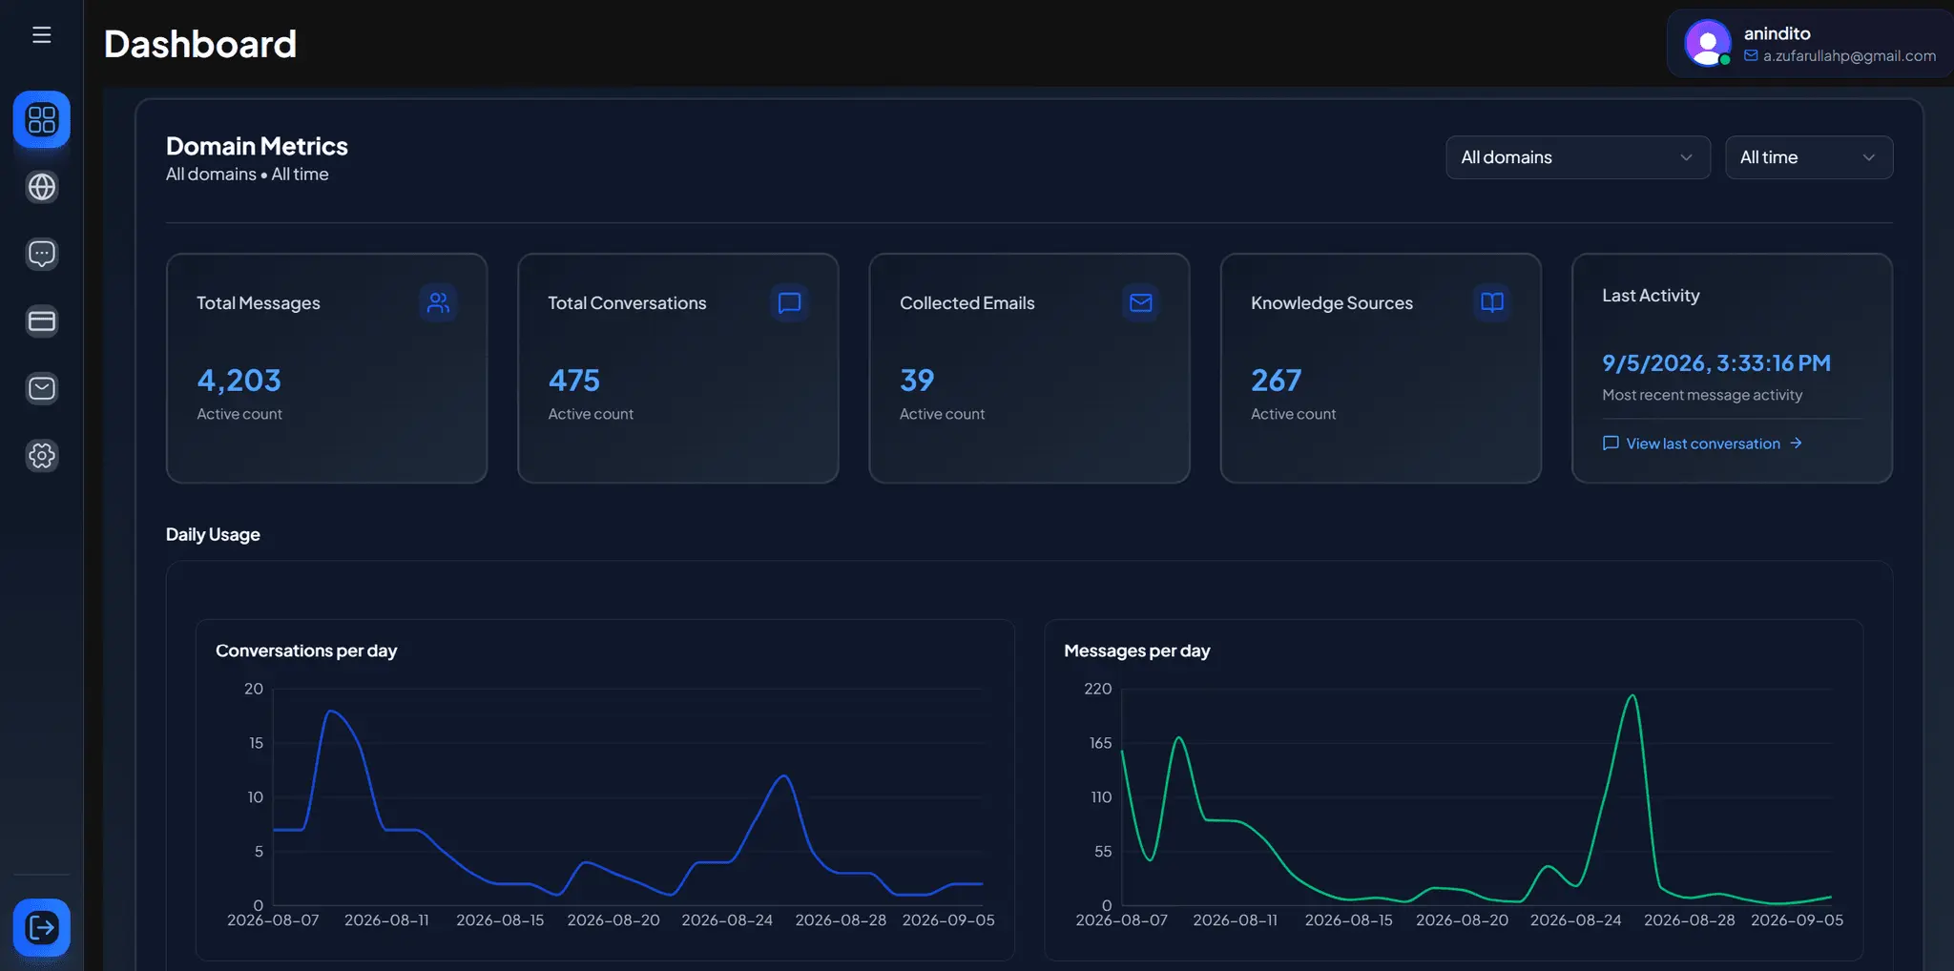Click the user avatar picture
Screen dimensions: 1954x971
tap(1708, 43)
